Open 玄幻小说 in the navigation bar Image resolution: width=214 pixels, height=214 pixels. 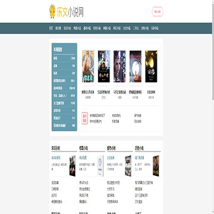[x=67, y=29]
